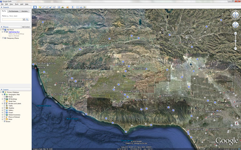The image size is (241, 150).
Task: Click the Fly To search input field
Action: 12,20
